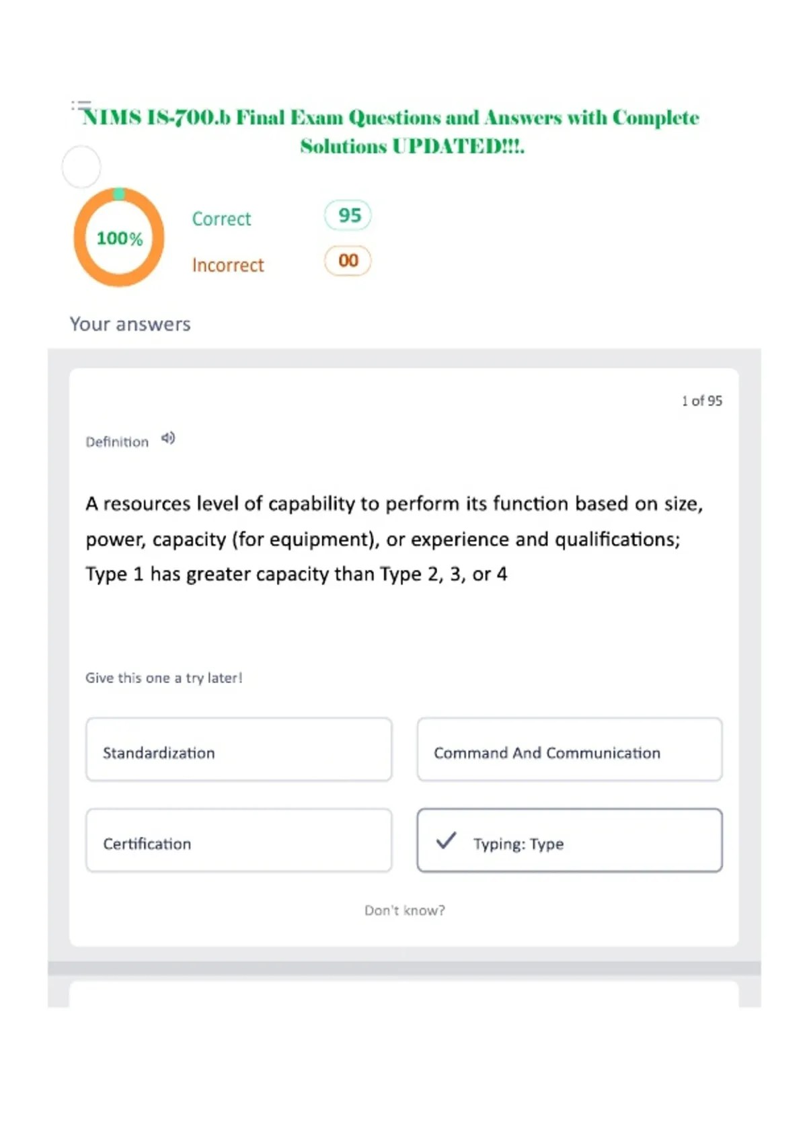Click the empty circle avatar icon
807x1143 pixels.
81,167
